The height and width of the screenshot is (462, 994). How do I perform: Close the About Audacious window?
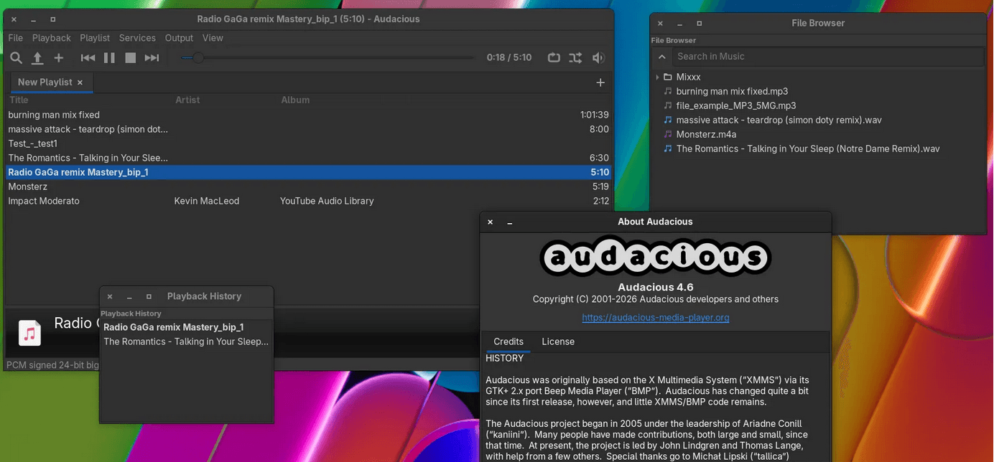(x=491, y=222)
